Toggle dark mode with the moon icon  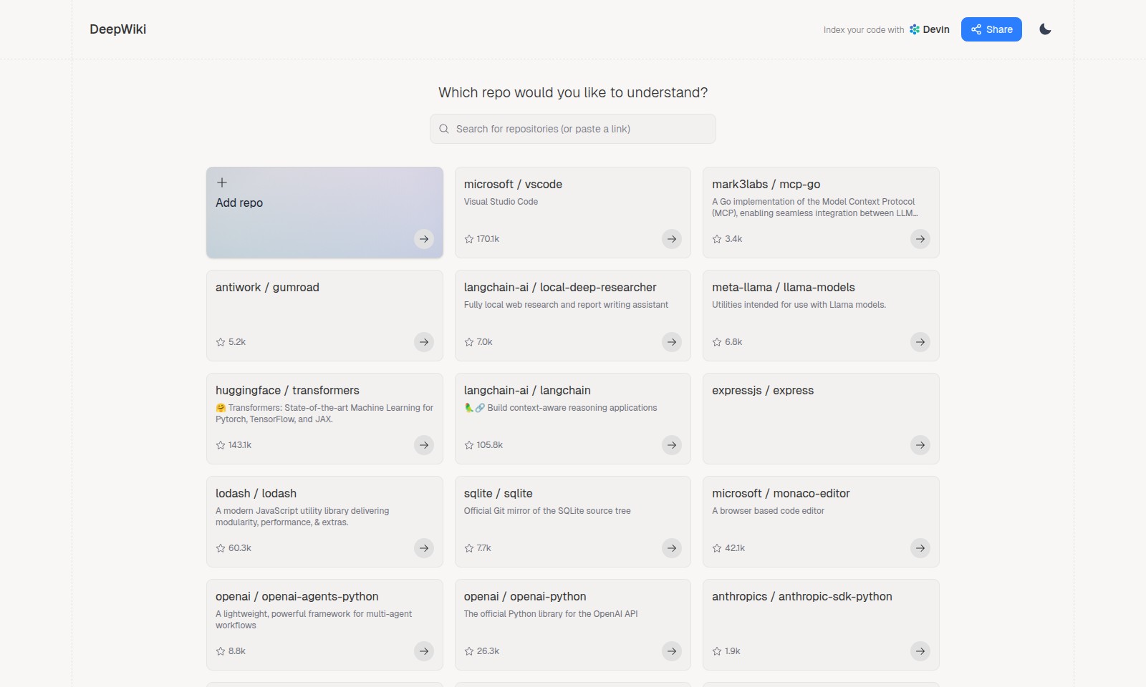[x=1045, y=29]
